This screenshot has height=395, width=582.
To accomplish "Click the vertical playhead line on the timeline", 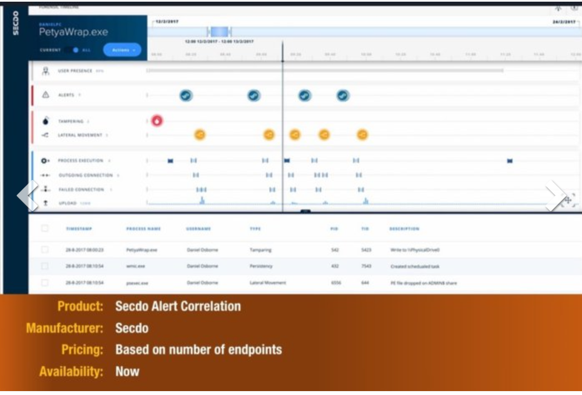I will click(x=282, y=126).
